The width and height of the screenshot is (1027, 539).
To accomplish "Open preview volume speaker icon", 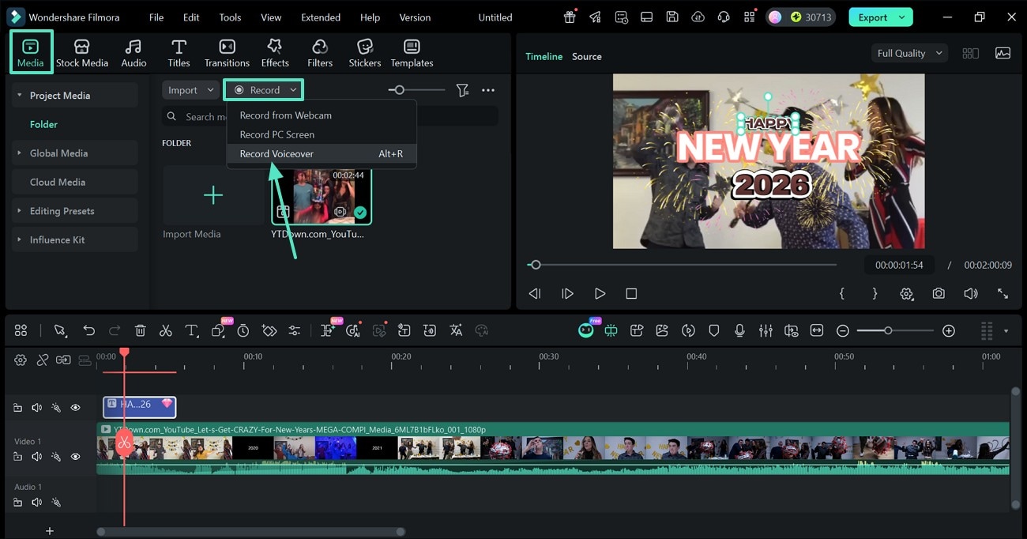I will tap(971, 293).
